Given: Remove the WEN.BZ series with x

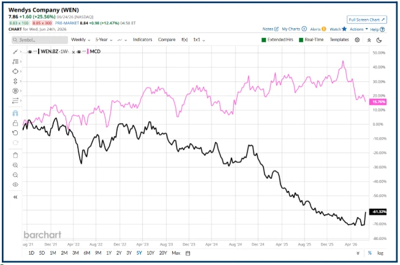Looking at the screenshot, I should point(74,52).
